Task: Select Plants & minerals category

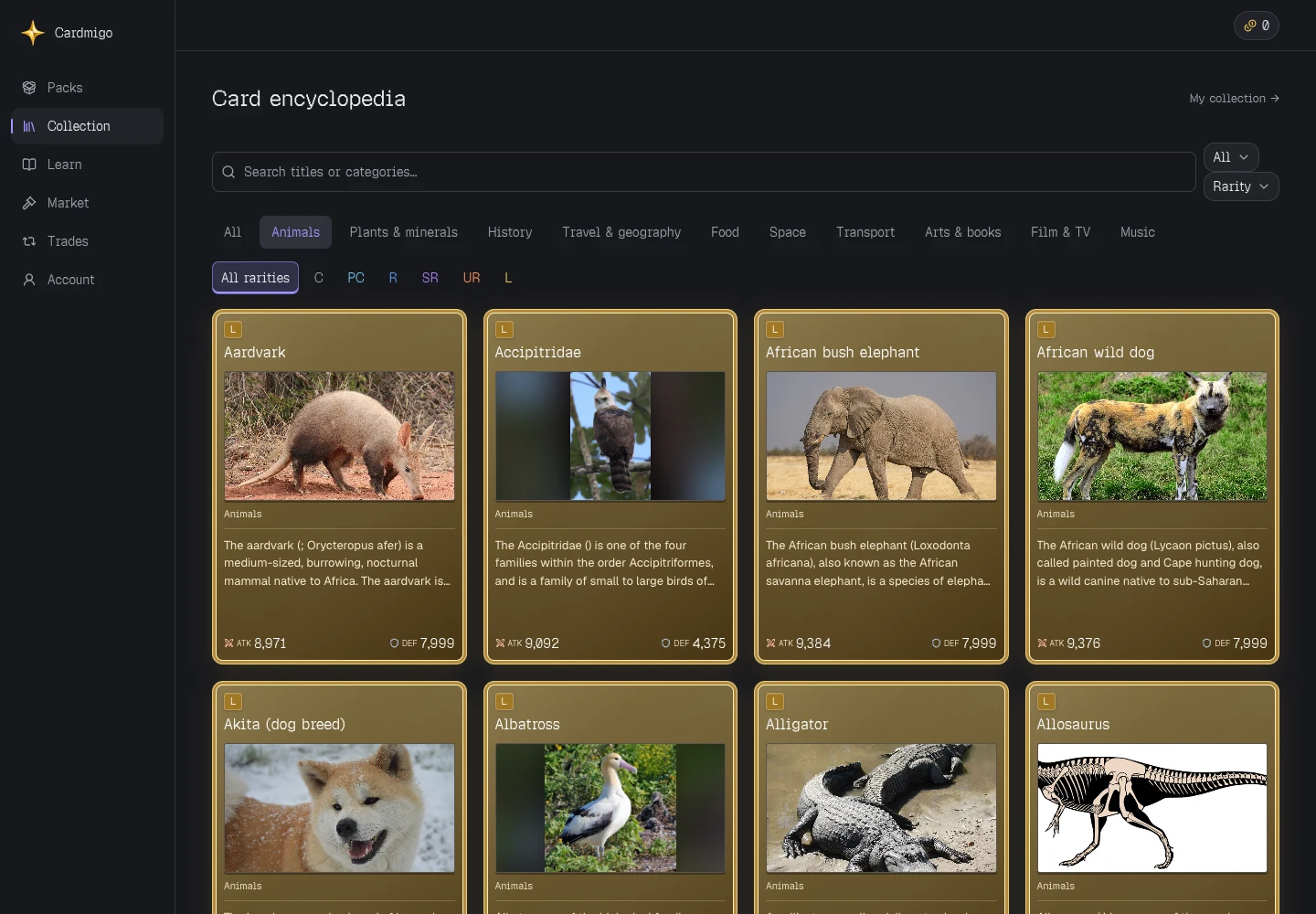Action: click(x=403, y=232)
